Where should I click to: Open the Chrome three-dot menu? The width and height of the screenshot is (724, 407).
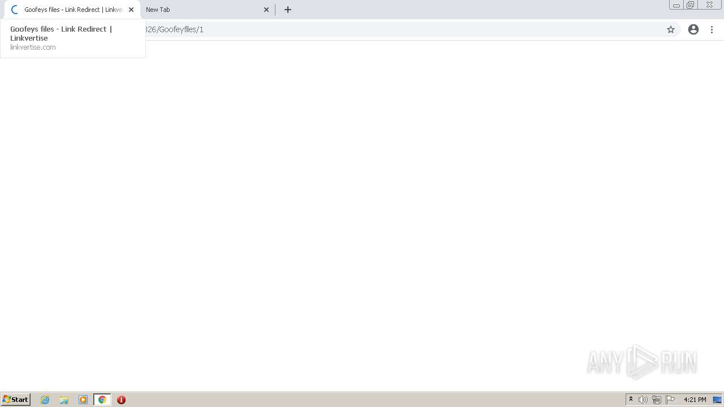click(712, 29)
